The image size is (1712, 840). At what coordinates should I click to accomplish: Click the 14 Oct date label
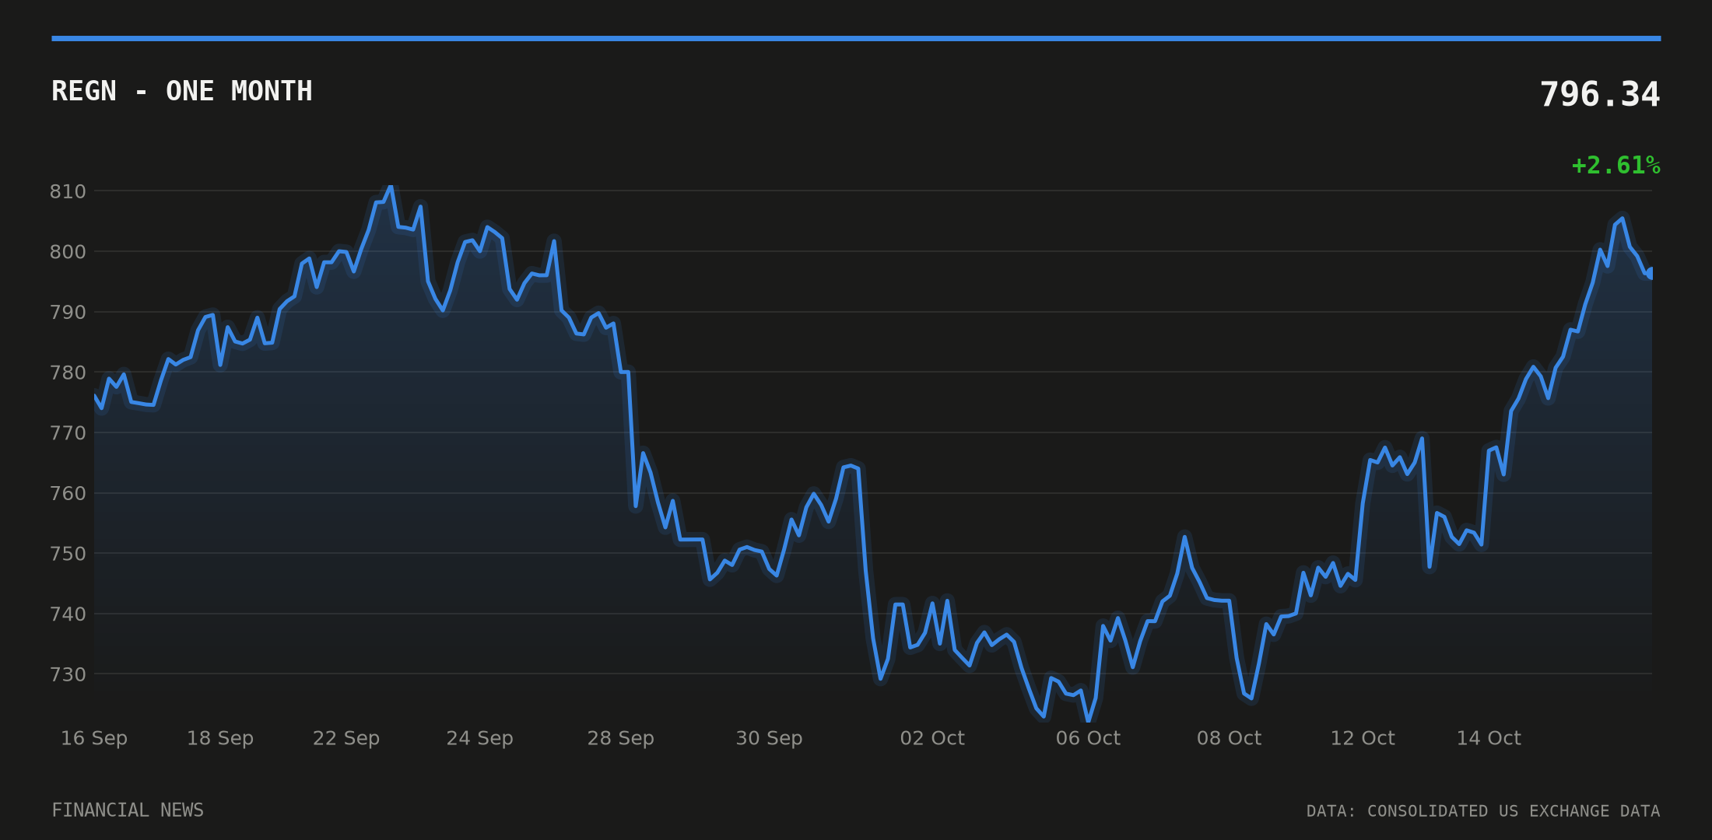click(x=1489, y=738)
